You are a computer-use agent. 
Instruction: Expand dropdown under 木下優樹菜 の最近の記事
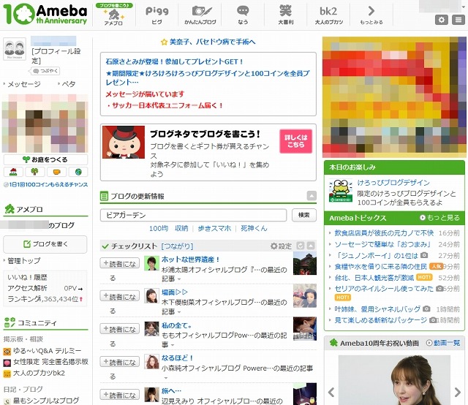pyautogui.click(x=179, y=312)
